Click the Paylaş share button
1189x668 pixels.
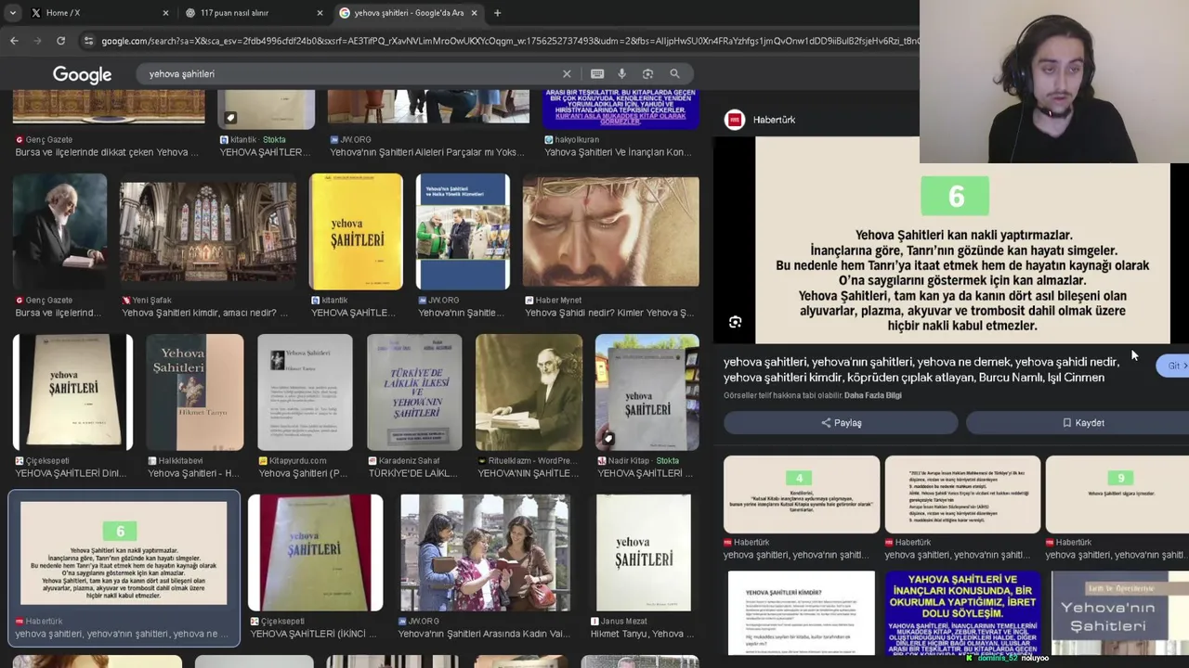(x=841, y=423)
